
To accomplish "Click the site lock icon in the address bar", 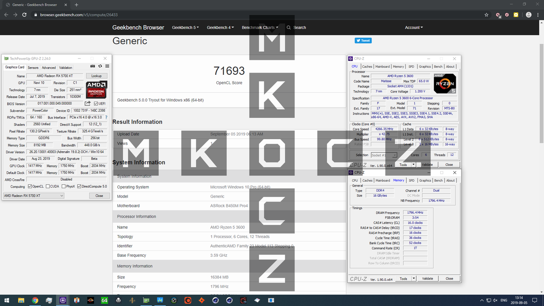I will pos(36,14).
